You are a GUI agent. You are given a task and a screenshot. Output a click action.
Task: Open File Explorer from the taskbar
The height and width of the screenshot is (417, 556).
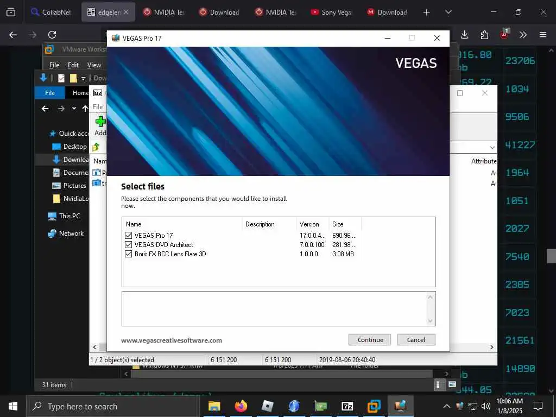pyautogui.click(x=214, y=406)
